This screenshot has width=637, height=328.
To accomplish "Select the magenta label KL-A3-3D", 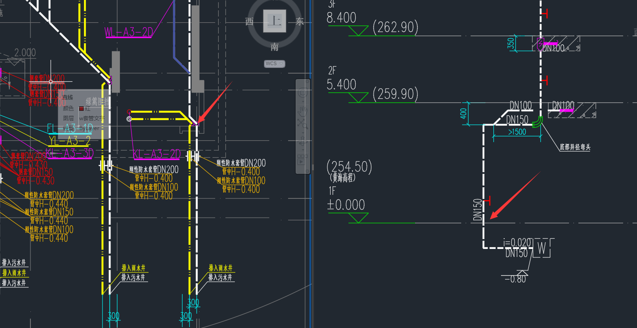I will point(70,153).
